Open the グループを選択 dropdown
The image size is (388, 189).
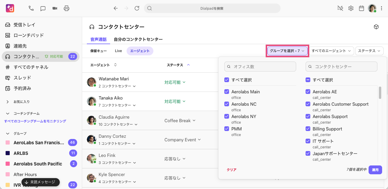(287, 51)
